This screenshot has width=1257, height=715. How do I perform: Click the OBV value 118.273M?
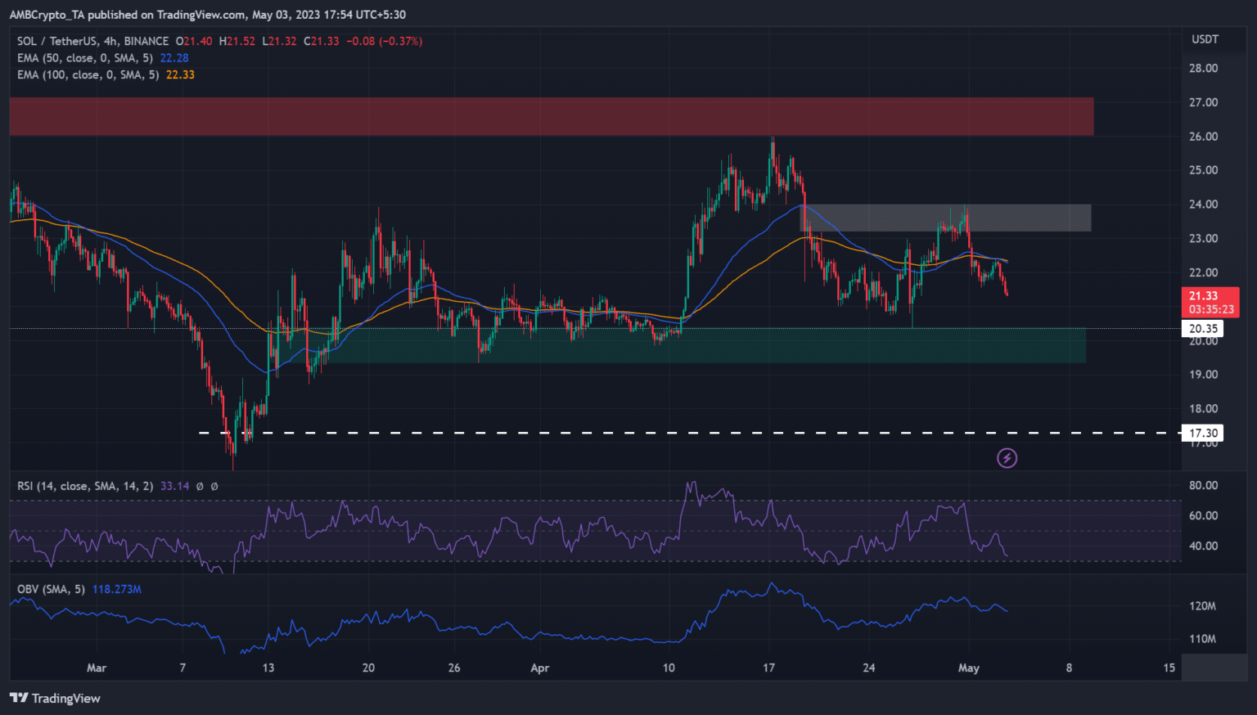[117, 589]
